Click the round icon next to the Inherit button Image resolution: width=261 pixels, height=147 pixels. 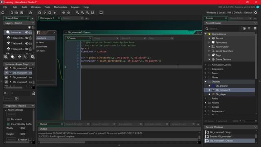[x=16, y=98]
